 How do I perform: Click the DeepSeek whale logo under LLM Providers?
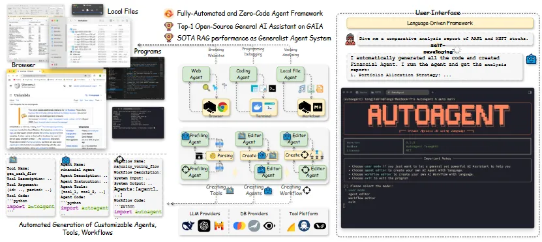[188, 226]
